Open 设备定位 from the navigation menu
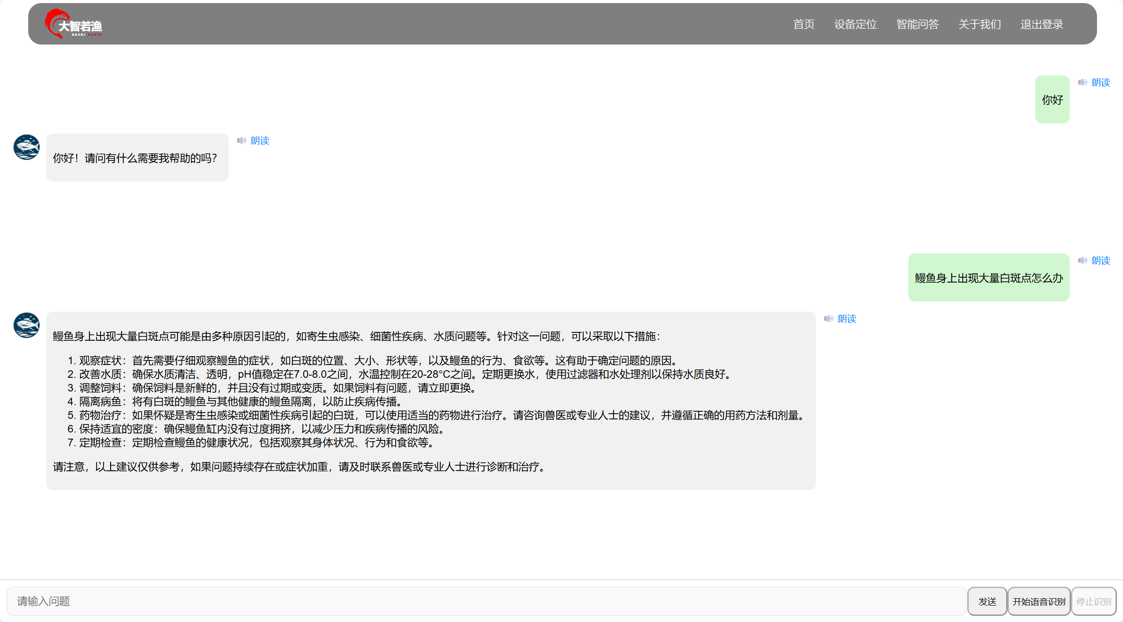The image size is (1123, 622). click(855, 24)
